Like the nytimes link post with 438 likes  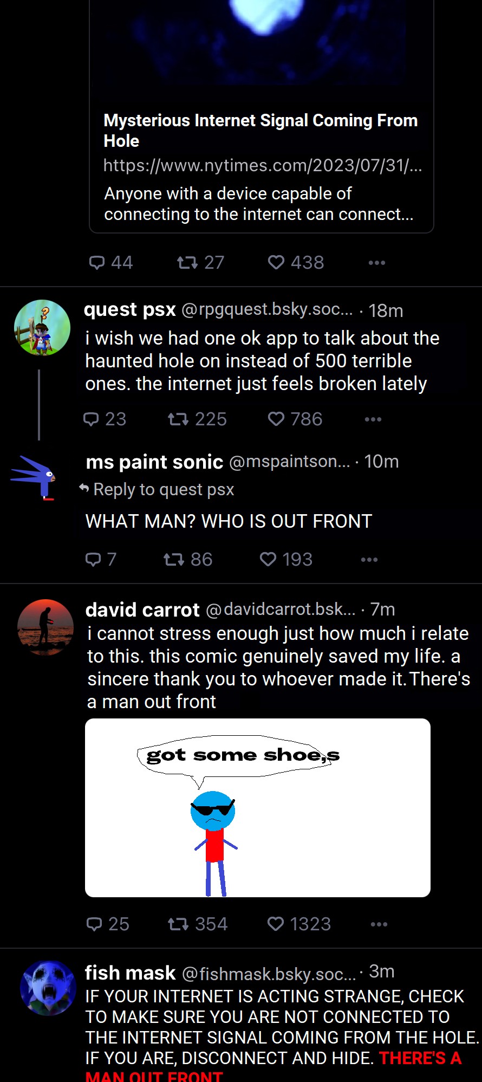pyautogui.click(x=276, y=262)
